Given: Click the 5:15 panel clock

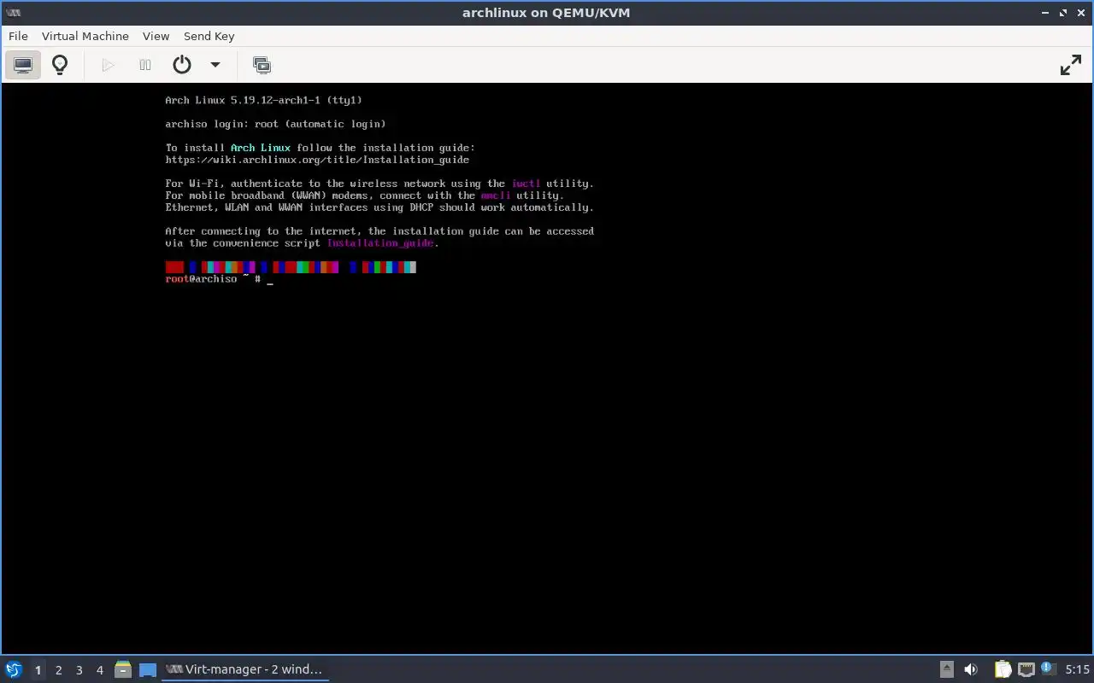Looking at the screenshot, I should coord(1077,669).
